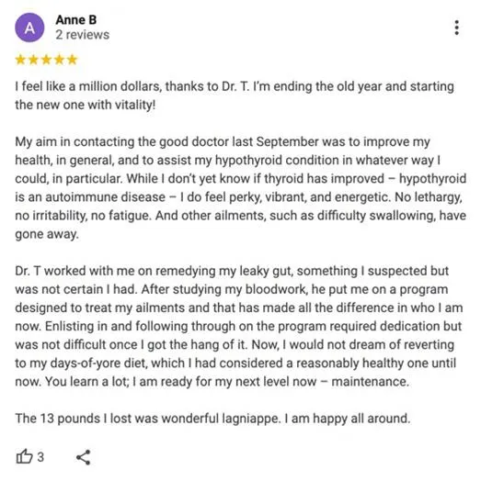
Task: Click the first yellow rating star
Action: pyautogui.click(x=20, y=60)
